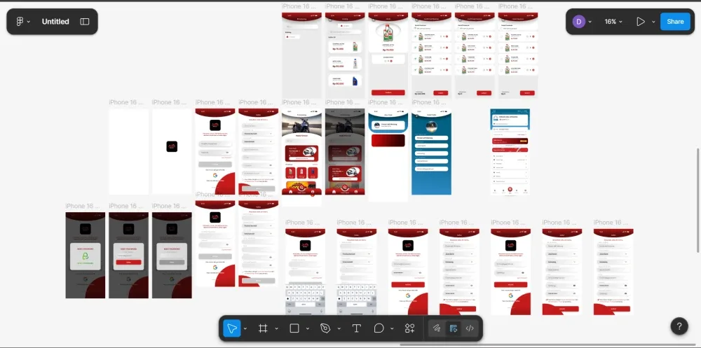The image size is (701, 348).
Task: Expand the Frame tool options chevron
Action: (276, 329)
